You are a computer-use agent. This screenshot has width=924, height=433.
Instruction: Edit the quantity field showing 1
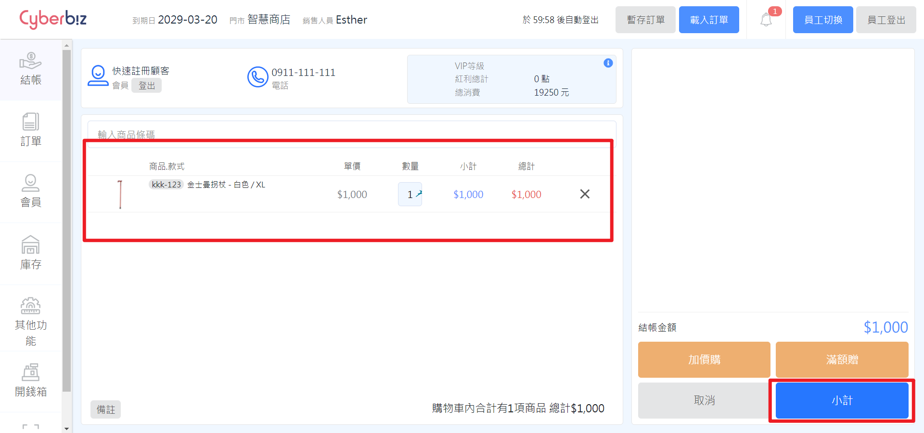click(410, 194)
